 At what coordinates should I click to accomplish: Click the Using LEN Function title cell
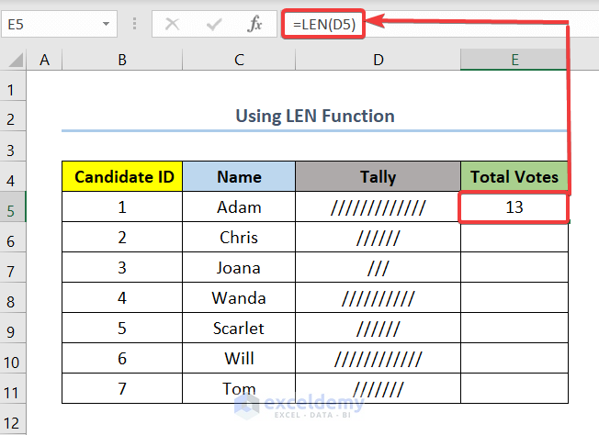coord(315,117)
